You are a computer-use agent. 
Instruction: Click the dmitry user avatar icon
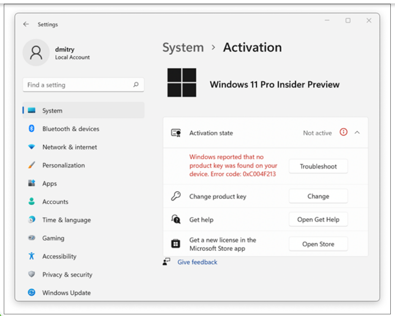(x=37, y=53)
